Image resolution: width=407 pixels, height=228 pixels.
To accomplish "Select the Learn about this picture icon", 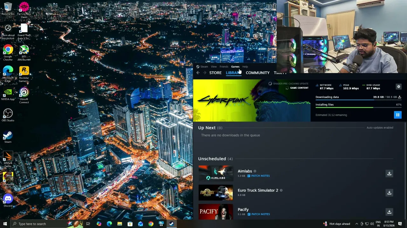I will pos(8,32).
